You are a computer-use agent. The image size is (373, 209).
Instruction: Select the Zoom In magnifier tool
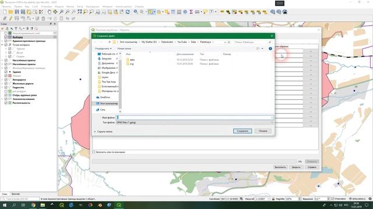click(61, 12)
